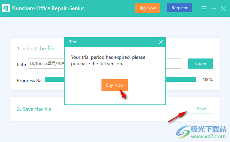Click the Open button
Screen dimensions: 230x142
(x=201, y=64)
